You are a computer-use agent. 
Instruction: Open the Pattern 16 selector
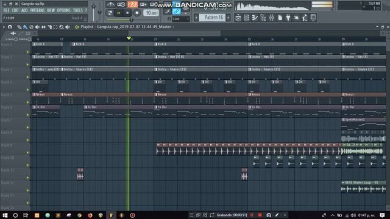click(213, 18)
